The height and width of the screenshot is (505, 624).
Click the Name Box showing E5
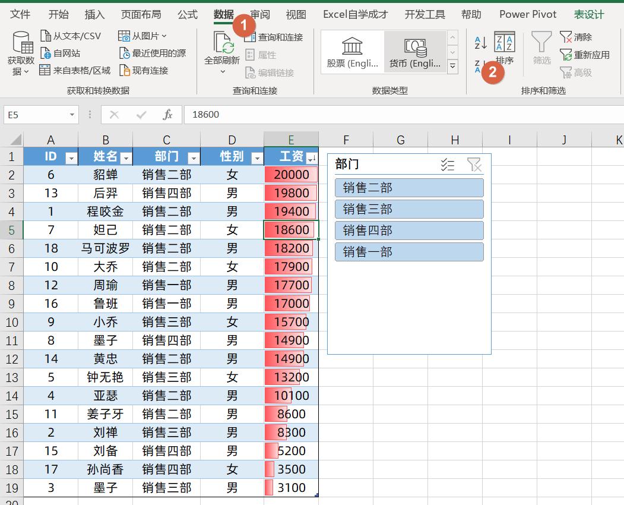tap(37, 114)
